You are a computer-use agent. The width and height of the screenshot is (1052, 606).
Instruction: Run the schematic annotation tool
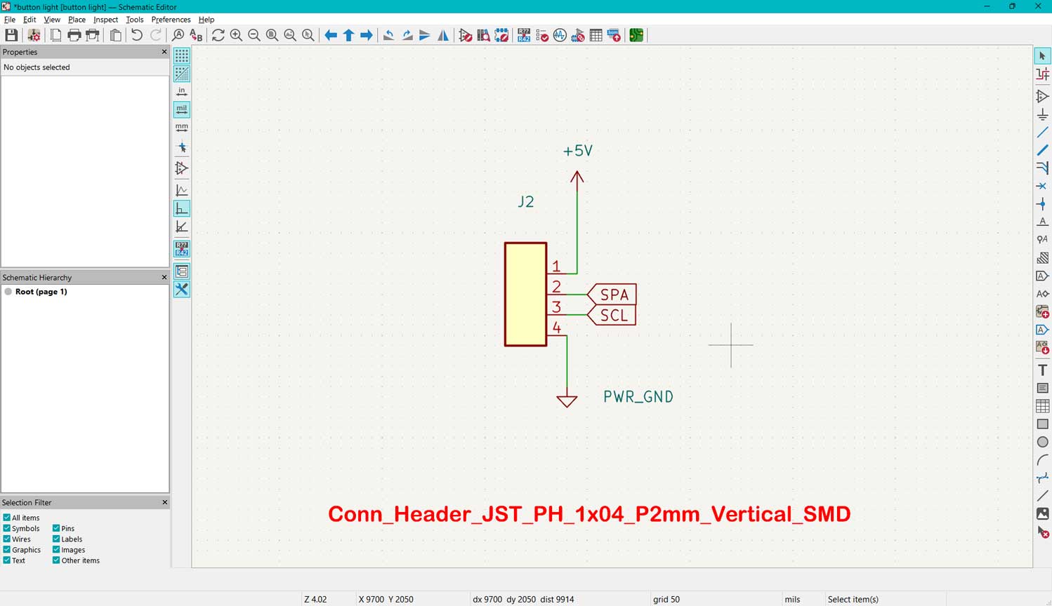click(523, 35)
